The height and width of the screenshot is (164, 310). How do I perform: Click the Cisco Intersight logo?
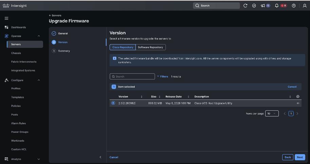15,5
